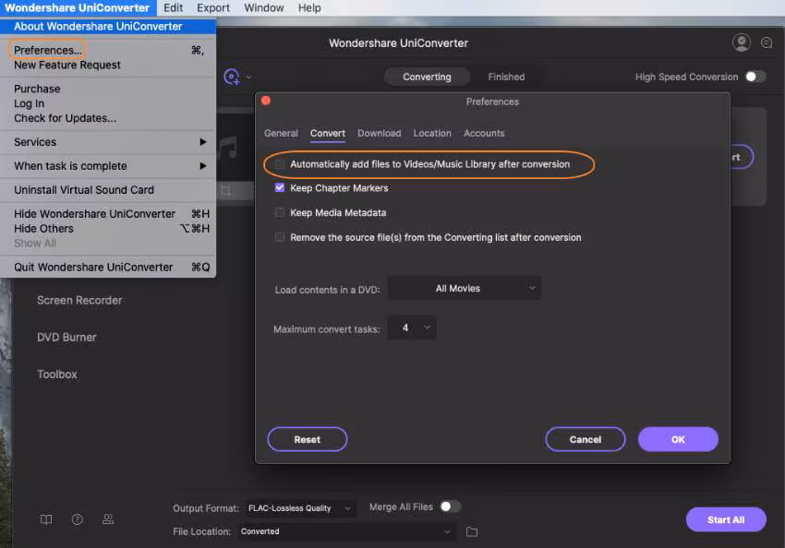Switch to Accounts preferences tab
The height and width of the screenshot is (548, 785).
point(484,133)
